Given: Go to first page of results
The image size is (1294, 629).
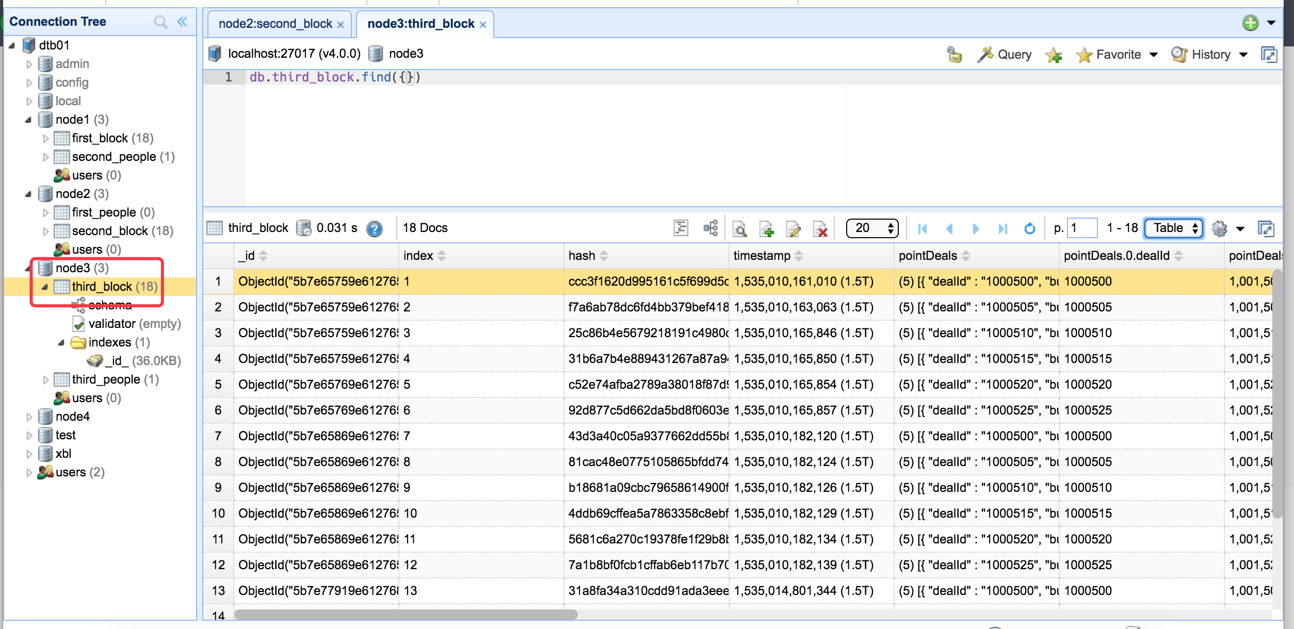Looking at the screenshot, I should tap(923, 228).
